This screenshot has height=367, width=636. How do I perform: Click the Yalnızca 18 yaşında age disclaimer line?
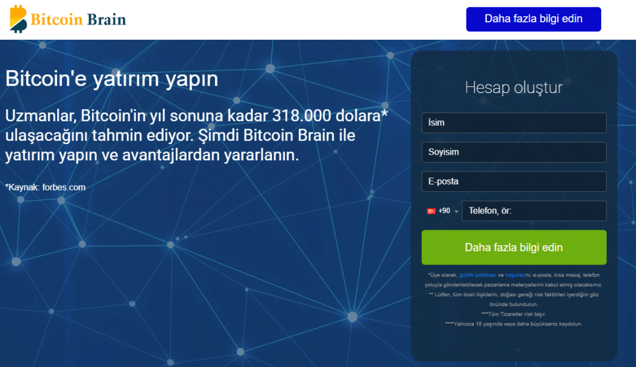pyautogui.click(x=514, y=324)
